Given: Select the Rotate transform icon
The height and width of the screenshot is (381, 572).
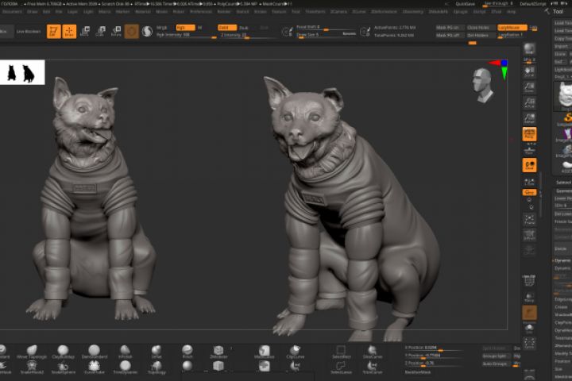Looking at the screenshot, I should click(116, 32).
